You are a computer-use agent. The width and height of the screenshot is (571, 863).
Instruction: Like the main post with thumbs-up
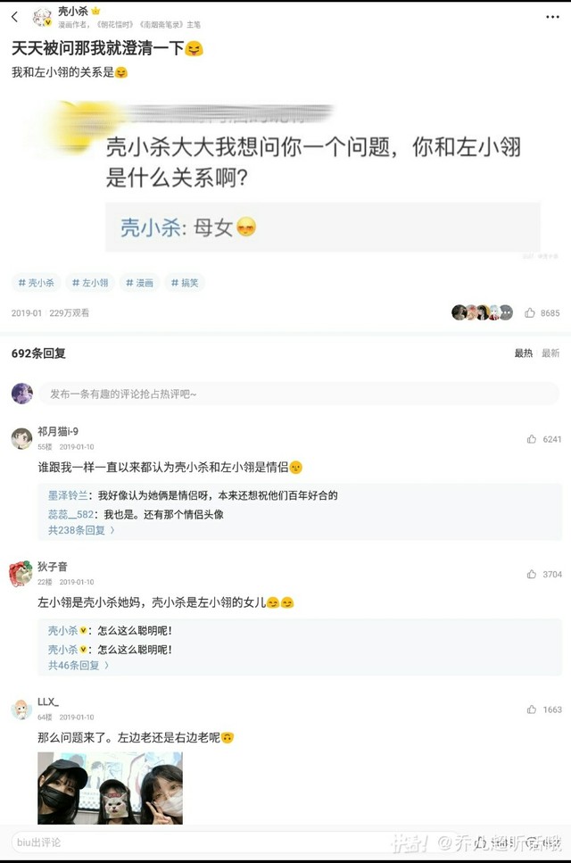(x=531, y=313)
